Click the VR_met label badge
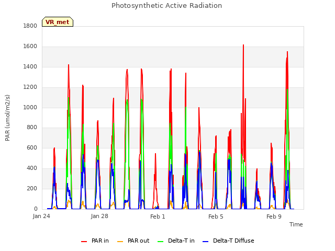 (58, 22)
